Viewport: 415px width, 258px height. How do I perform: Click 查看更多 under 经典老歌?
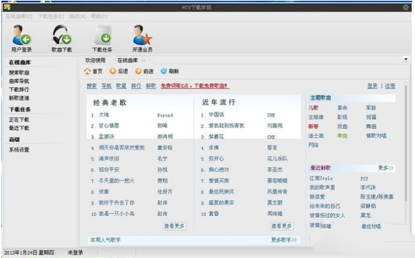point(174,226)
